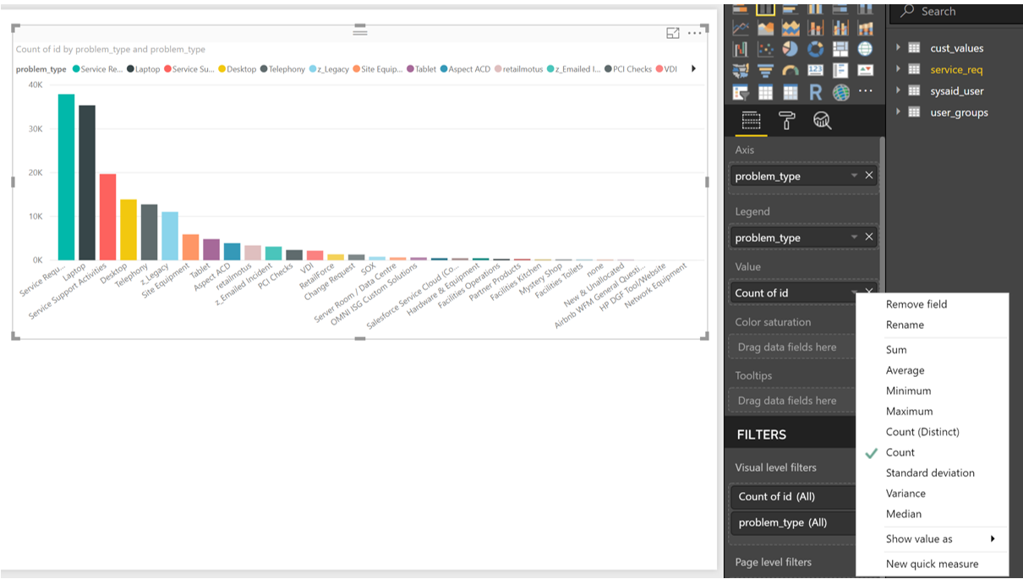Select the Line chart visualization icon
Image resolution: width=1023 pixels, height=579 pixels.
coord(741,28)
